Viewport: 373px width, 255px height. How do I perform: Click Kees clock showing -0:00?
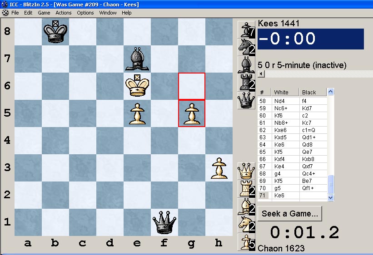tap(311, 39)
